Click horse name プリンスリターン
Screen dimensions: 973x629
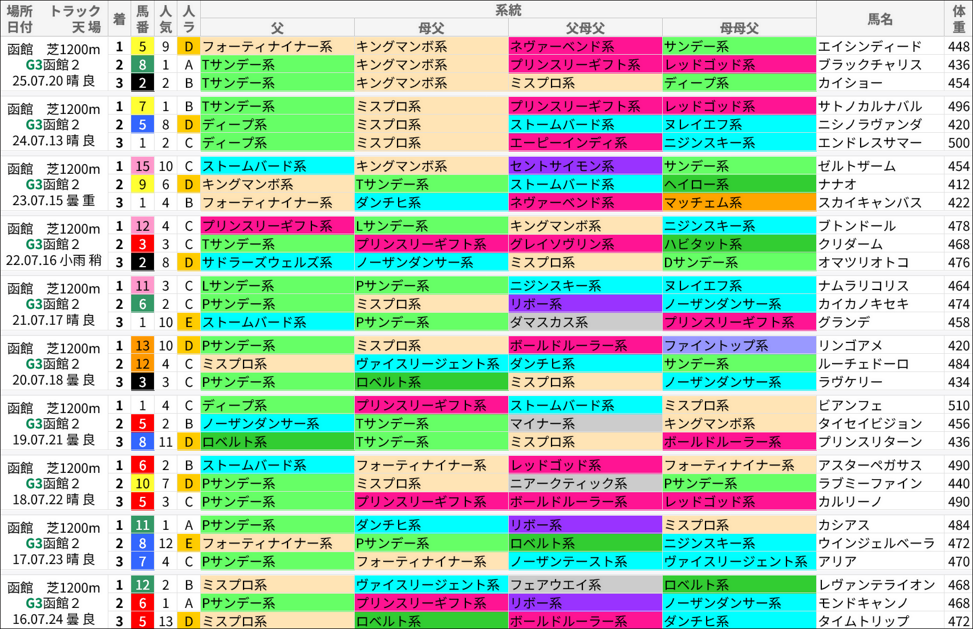869,442
